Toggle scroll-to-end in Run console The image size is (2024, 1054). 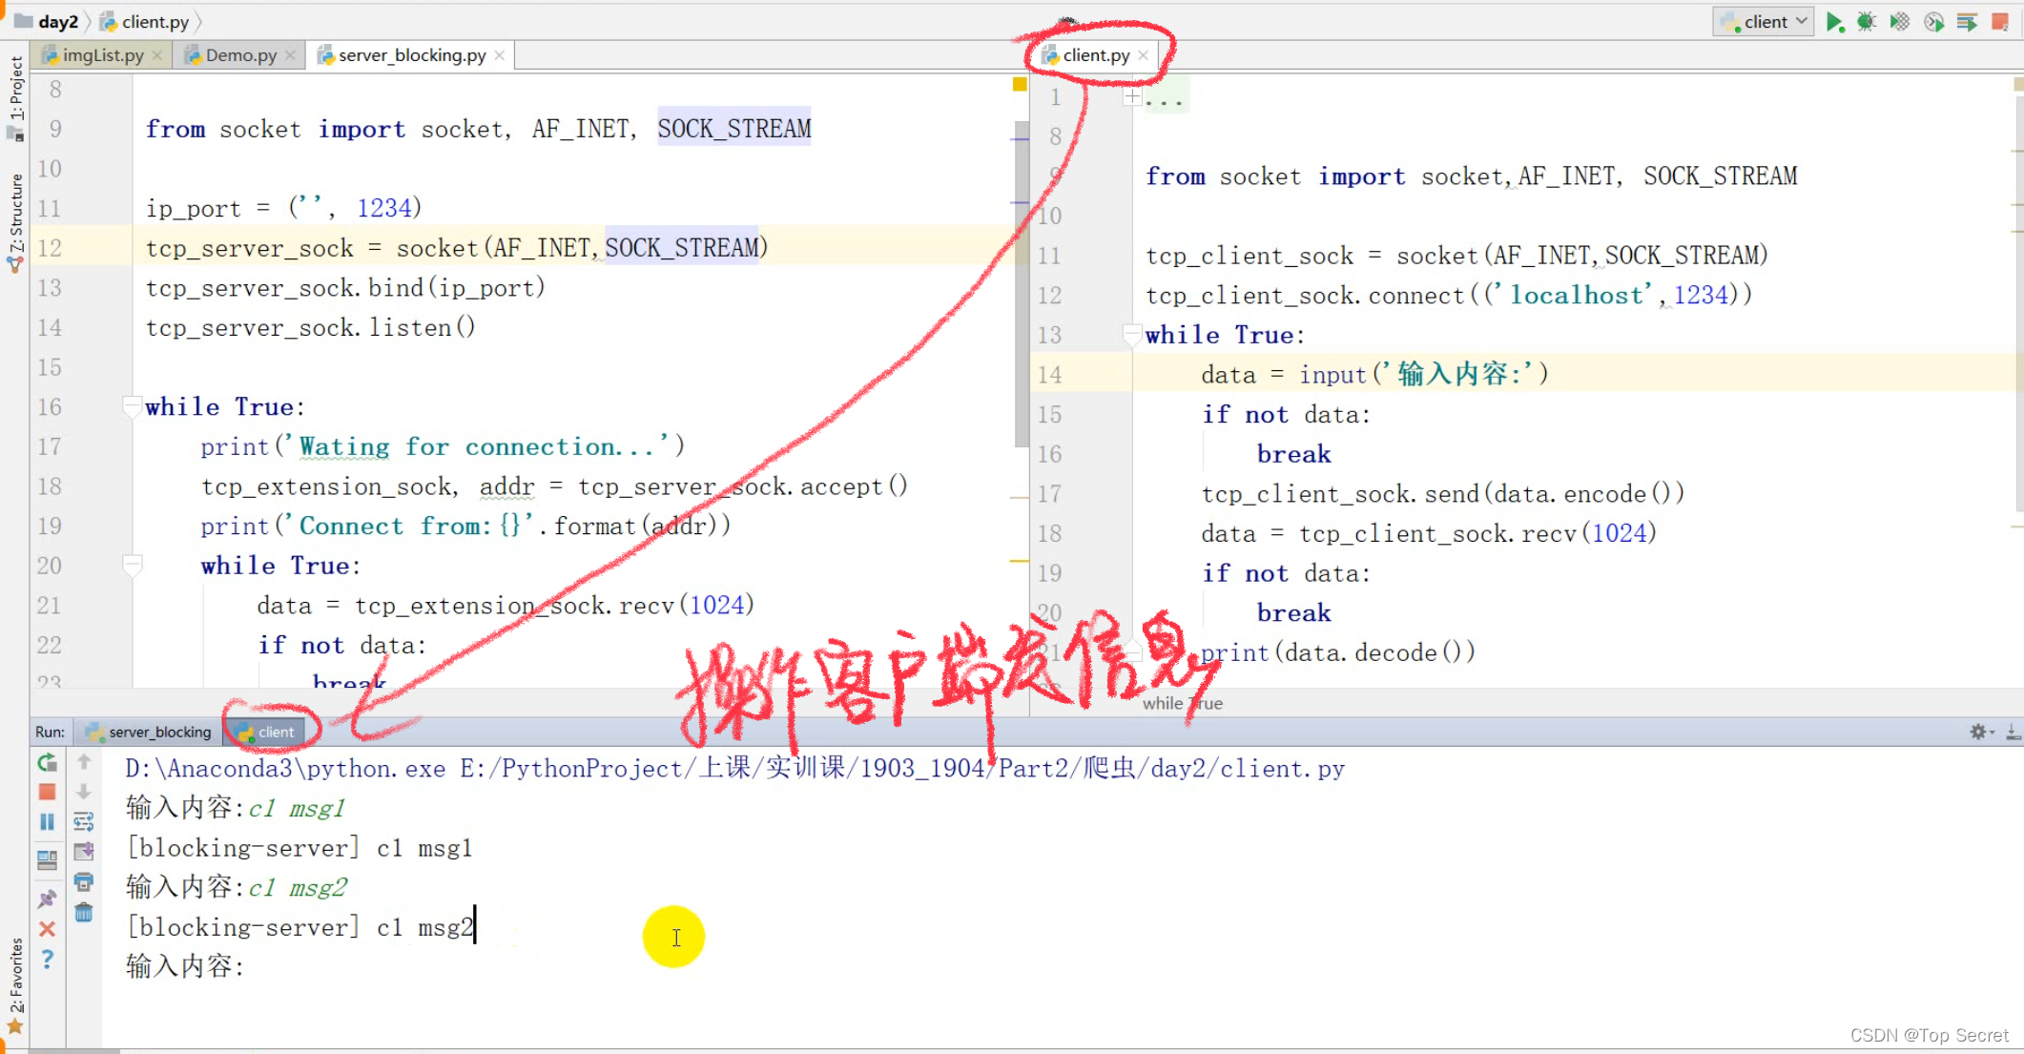point(84,851)
